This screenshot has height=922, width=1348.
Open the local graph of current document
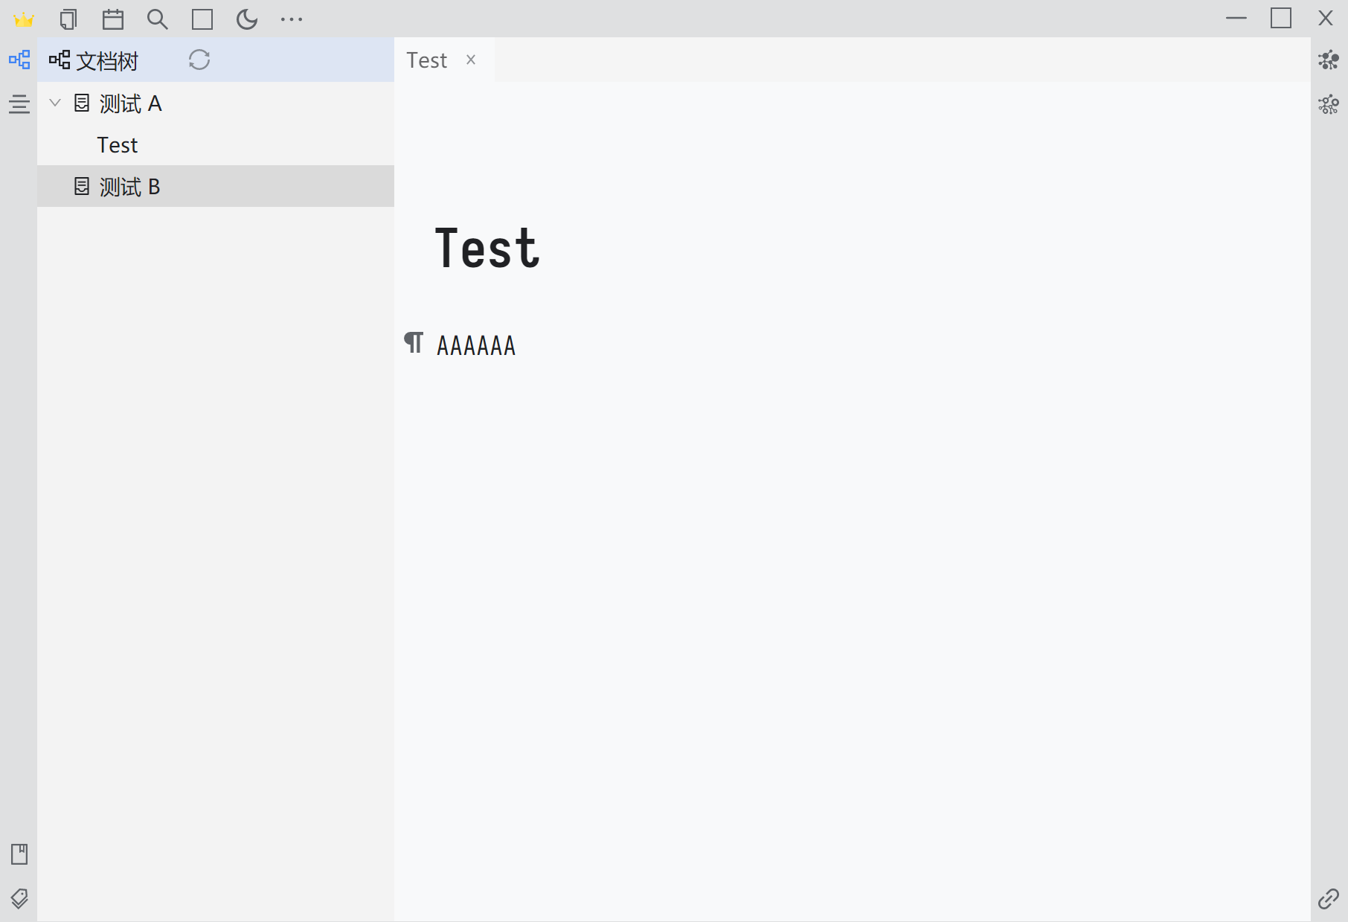[1329, 61]
